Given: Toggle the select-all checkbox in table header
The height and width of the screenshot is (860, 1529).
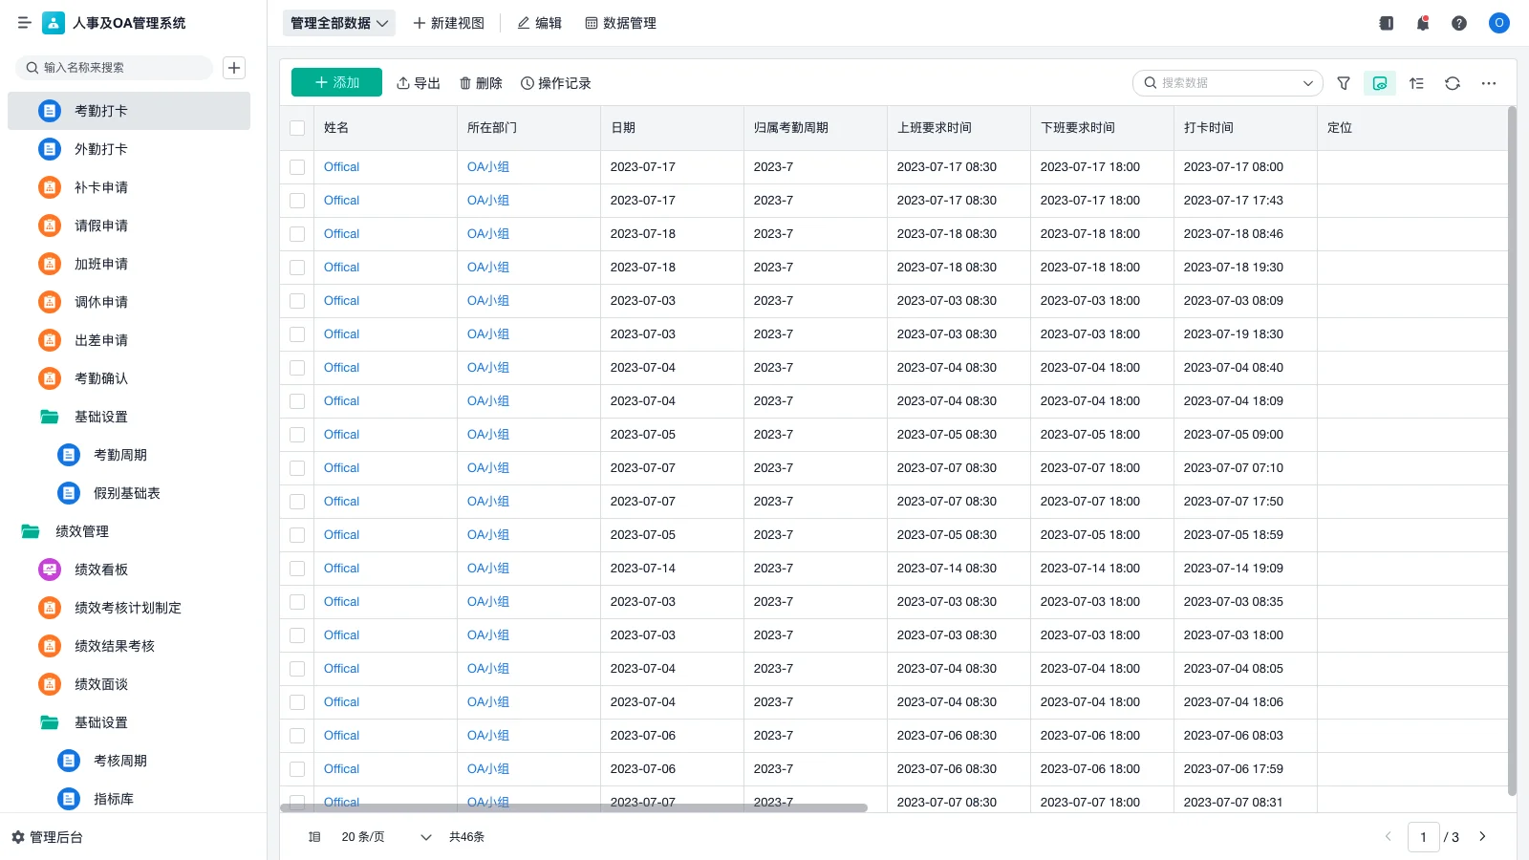Looking at the screenshot, I should coord(297,128).
